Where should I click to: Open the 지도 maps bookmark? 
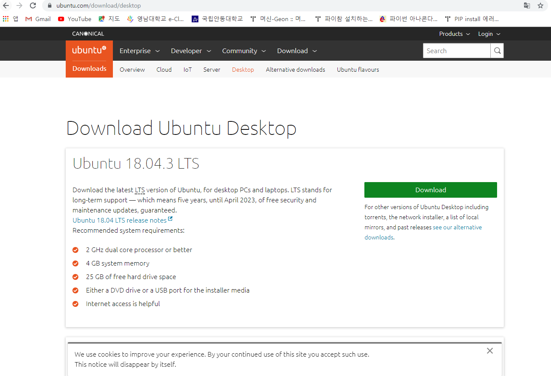pyautogui.click(x=109, y=19)
